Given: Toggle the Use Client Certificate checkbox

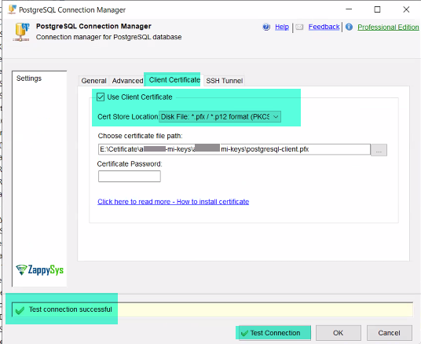Looking at the screenshot, I should click(x=101, y=97).
